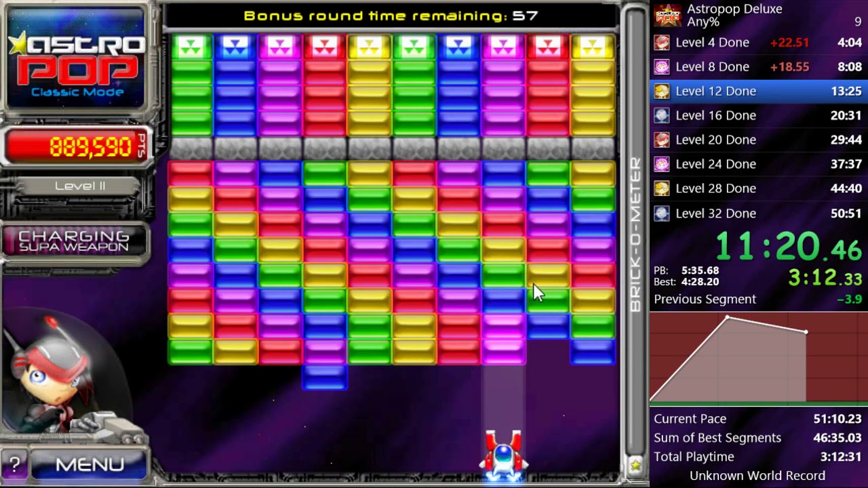Select the Level 8 Done split row
Image resolution: width=868 pixels, height=488 pixels.
(x=759, y=66)
